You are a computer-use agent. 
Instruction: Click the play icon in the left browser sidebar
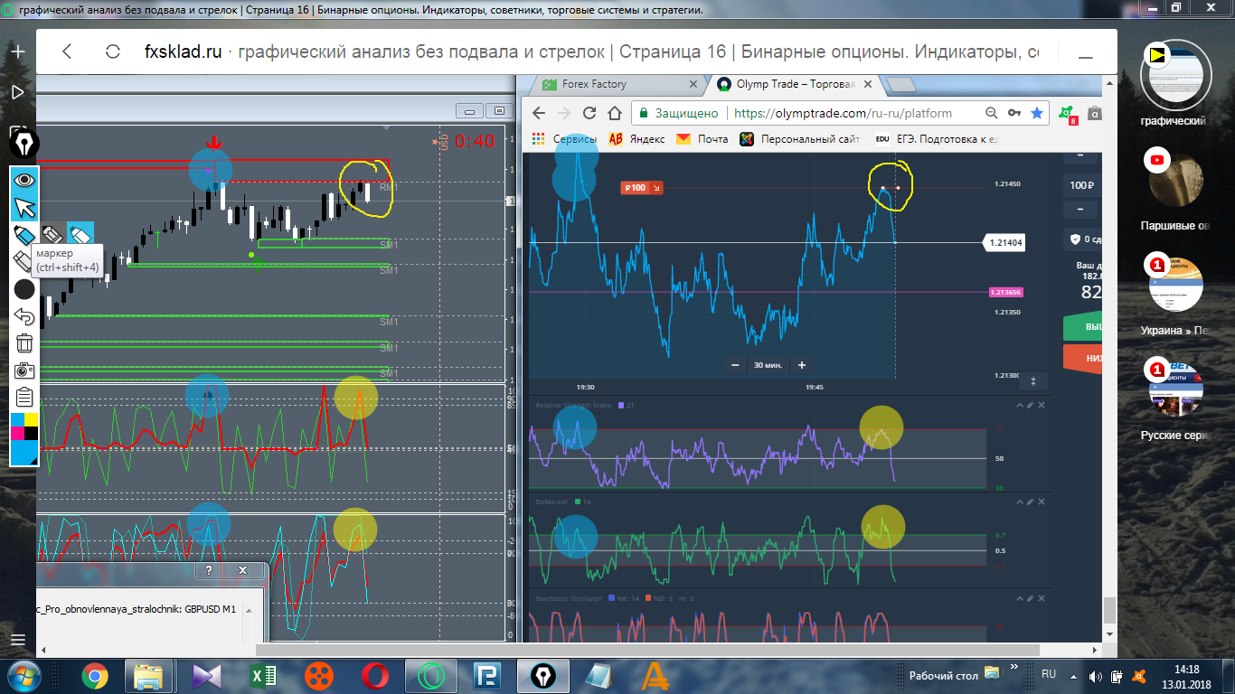click(17, 91)
